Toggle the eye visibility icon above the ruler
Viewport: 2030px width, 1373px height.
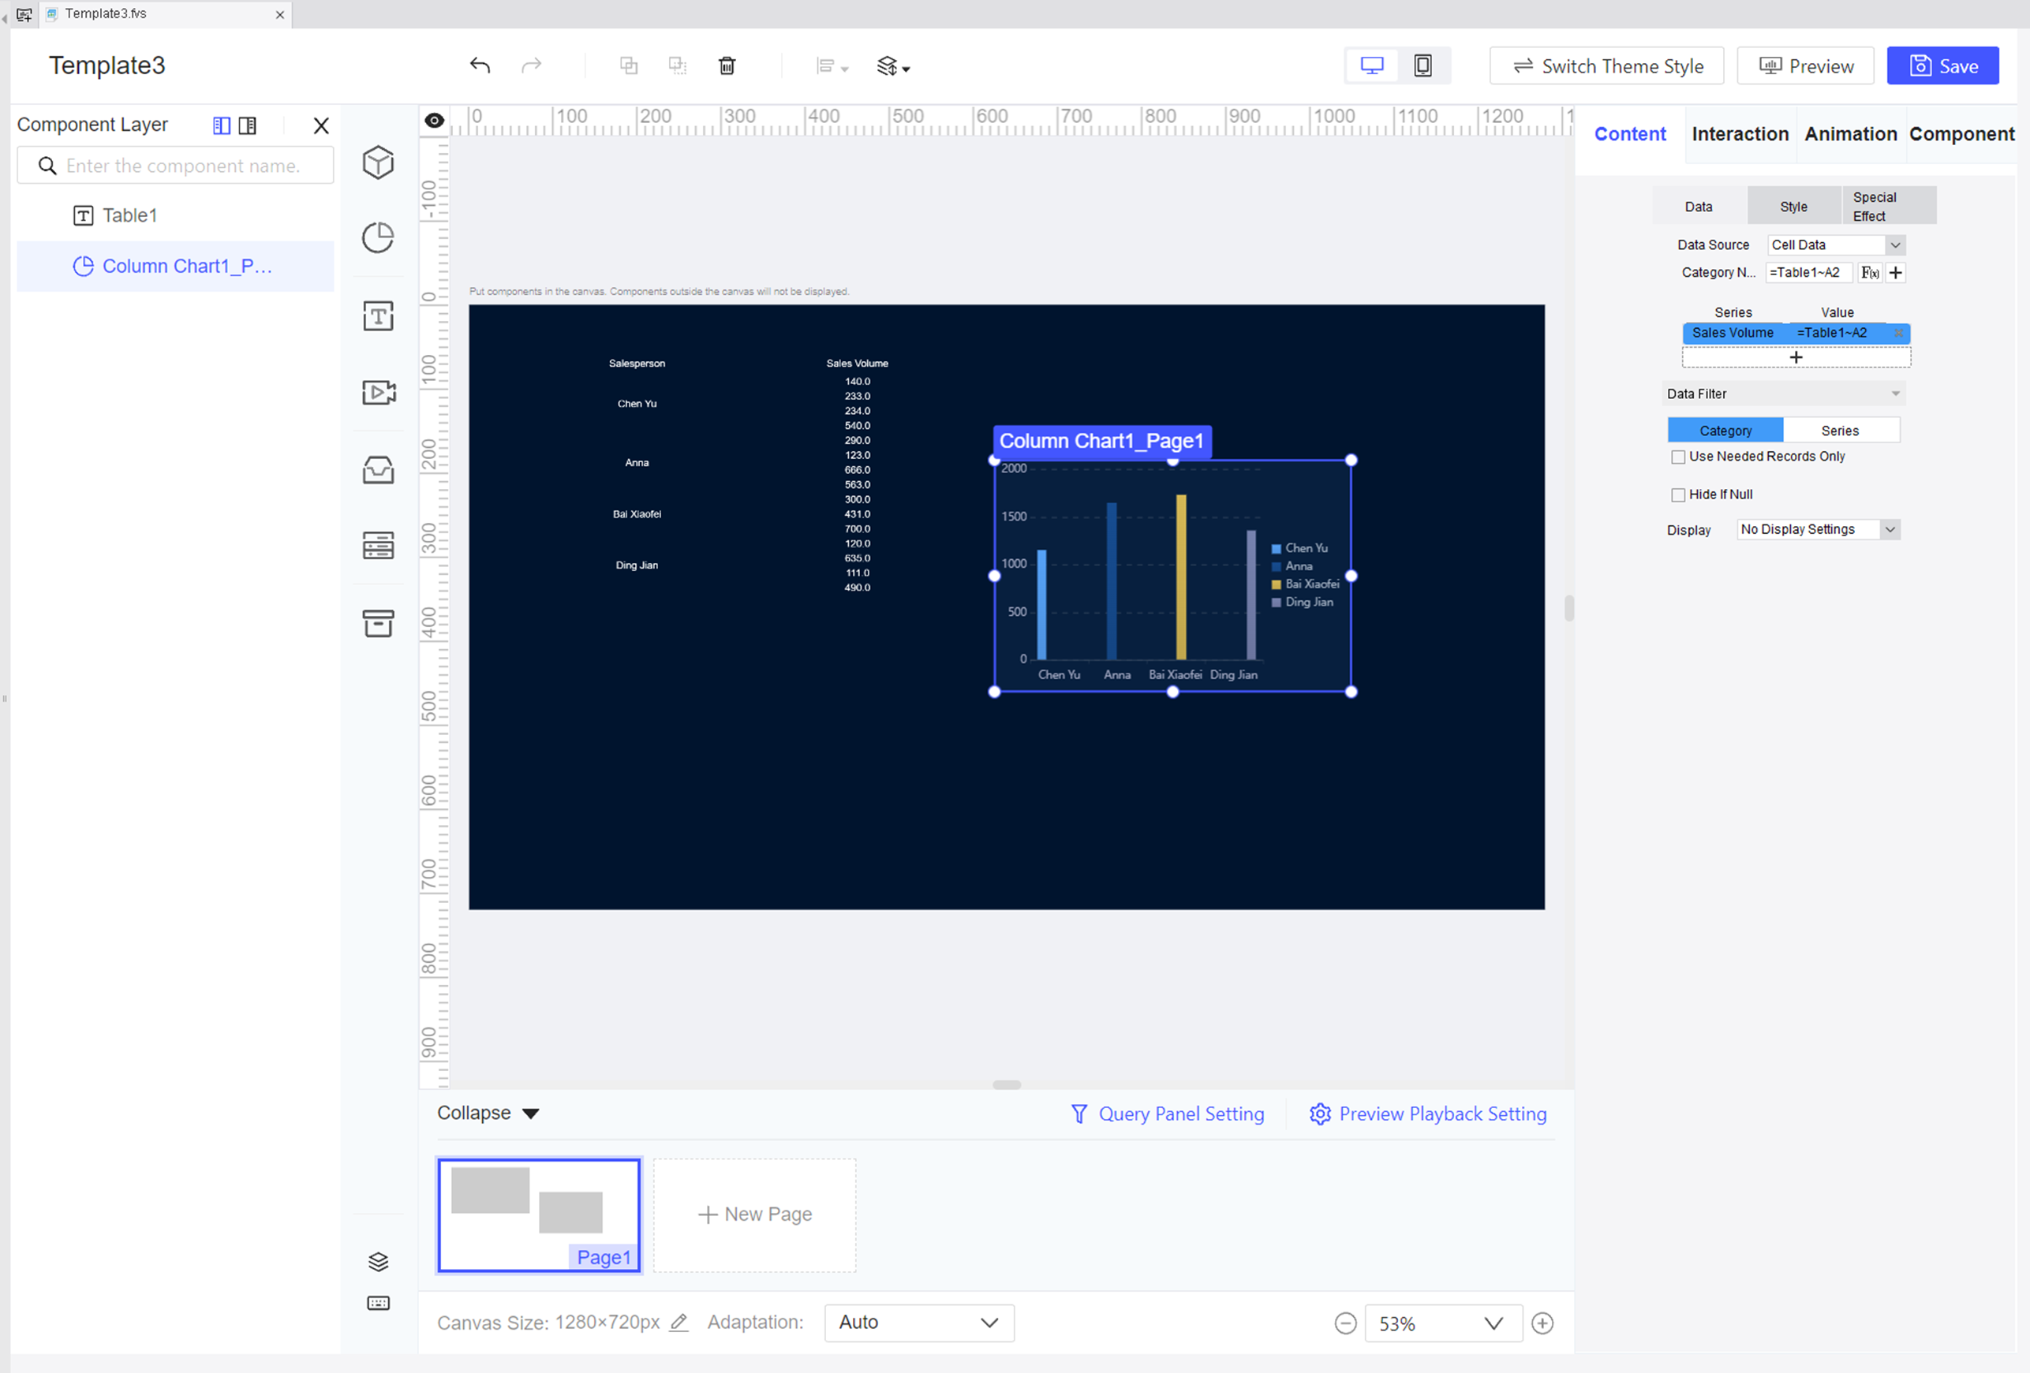click(434, 121)
